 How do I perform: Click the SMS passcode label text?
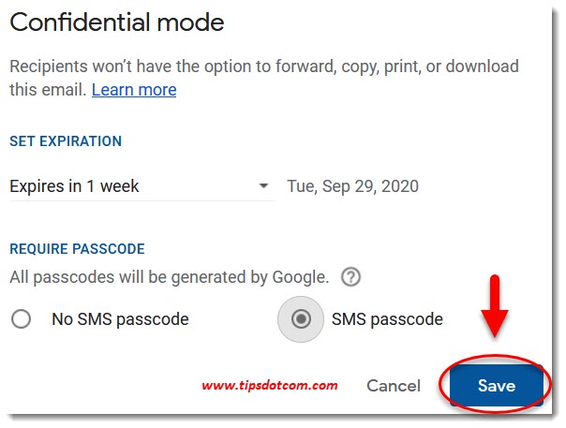coord(387,319)
